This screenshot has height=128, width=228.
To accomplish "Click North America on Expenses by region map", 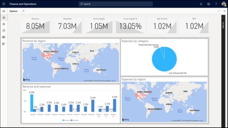I will [x=144, y=92].
